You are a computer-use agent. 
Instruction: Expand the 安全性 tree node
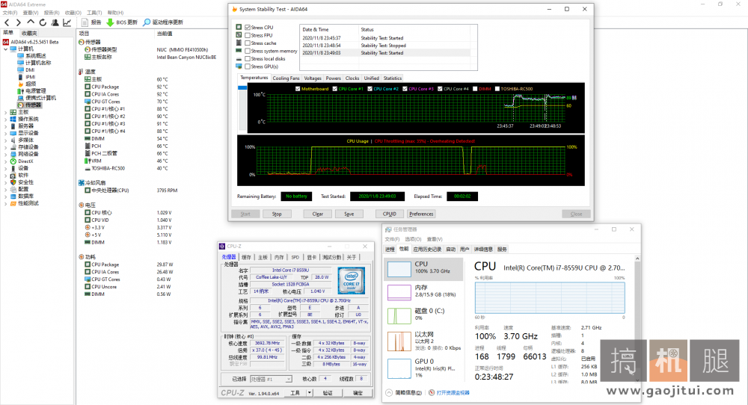tap(6, 182)
